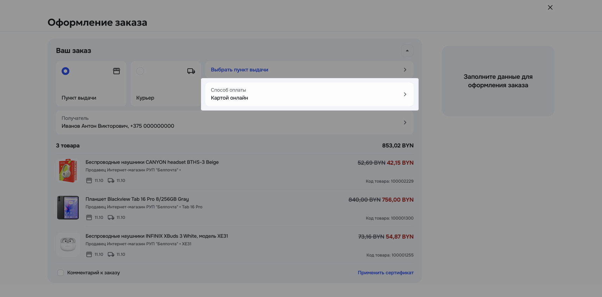Enable the Комментарий к заказу checkbox
Screen dimensions: 602x297
coord(61,273)
